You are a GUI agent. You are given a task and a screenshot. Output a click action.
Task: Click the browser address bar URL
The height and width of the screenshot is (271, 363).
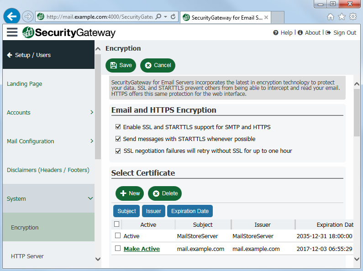click(100, 16)
